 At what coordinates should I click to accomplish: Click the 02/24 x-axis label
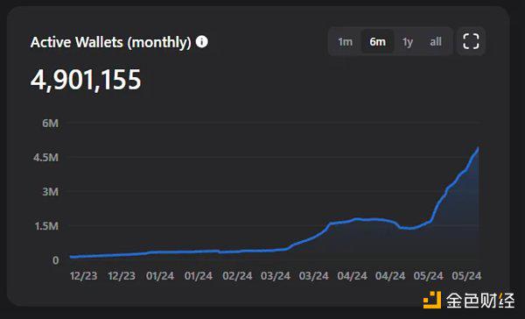(x=237, y=276)
